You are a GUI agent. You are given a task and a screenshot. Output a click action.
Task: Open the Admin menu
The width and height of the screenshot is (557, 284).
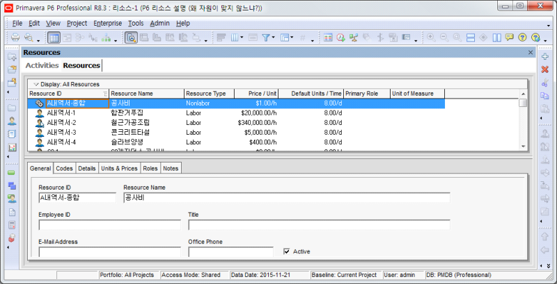point(159,24)
